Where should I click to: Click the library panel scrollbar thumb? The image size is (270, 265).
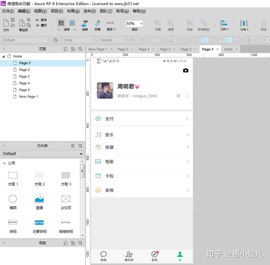pos(82,171)
